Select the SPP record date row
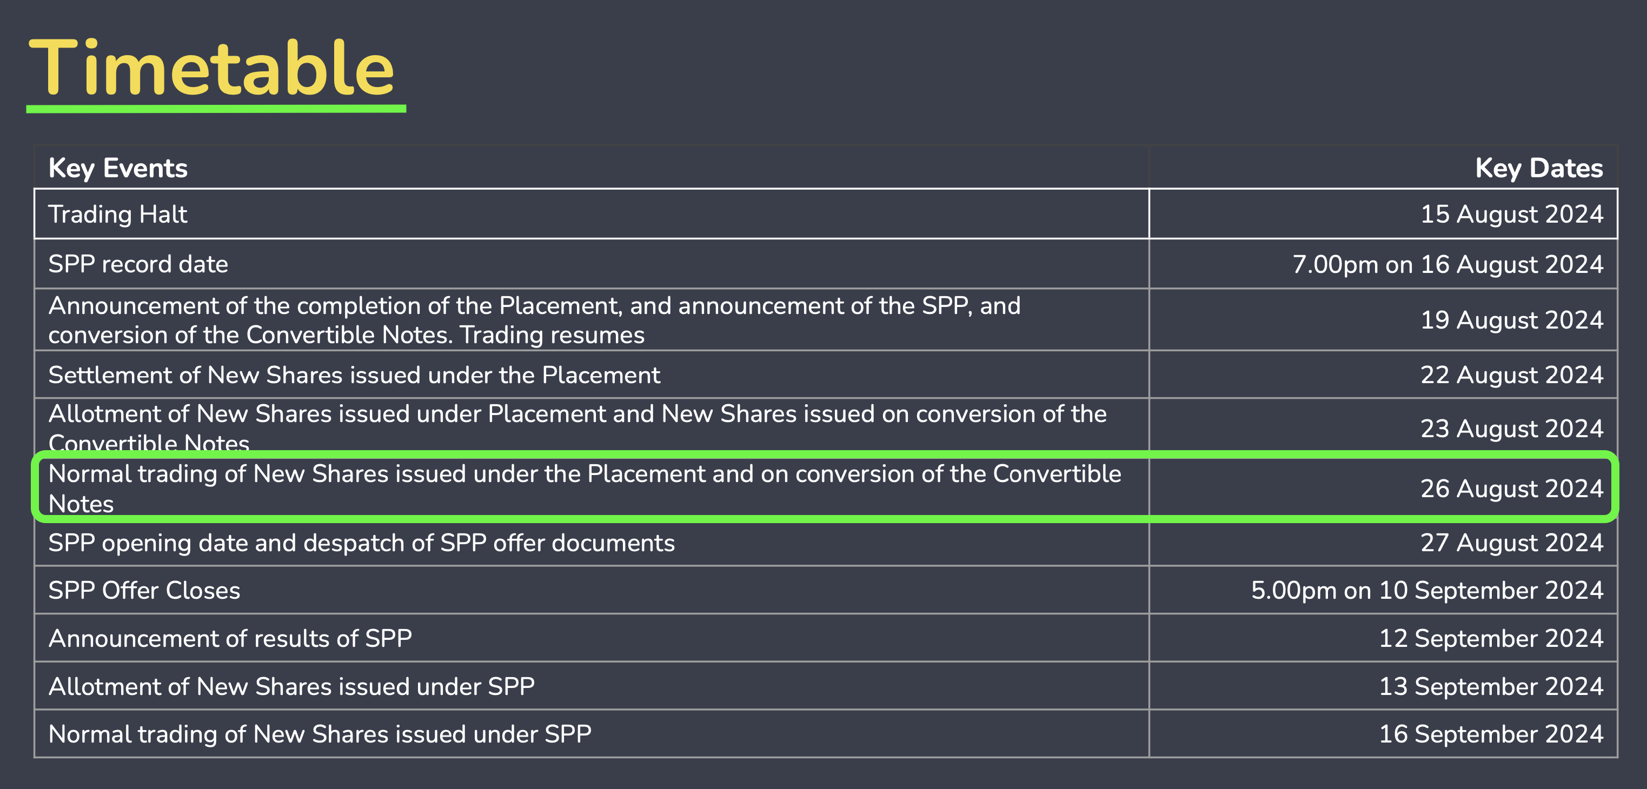The image size is (1647, 789). 826,264
